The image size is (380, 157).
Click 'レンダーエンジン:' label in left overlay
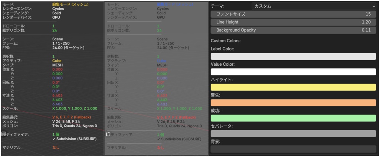coord(17,9)
